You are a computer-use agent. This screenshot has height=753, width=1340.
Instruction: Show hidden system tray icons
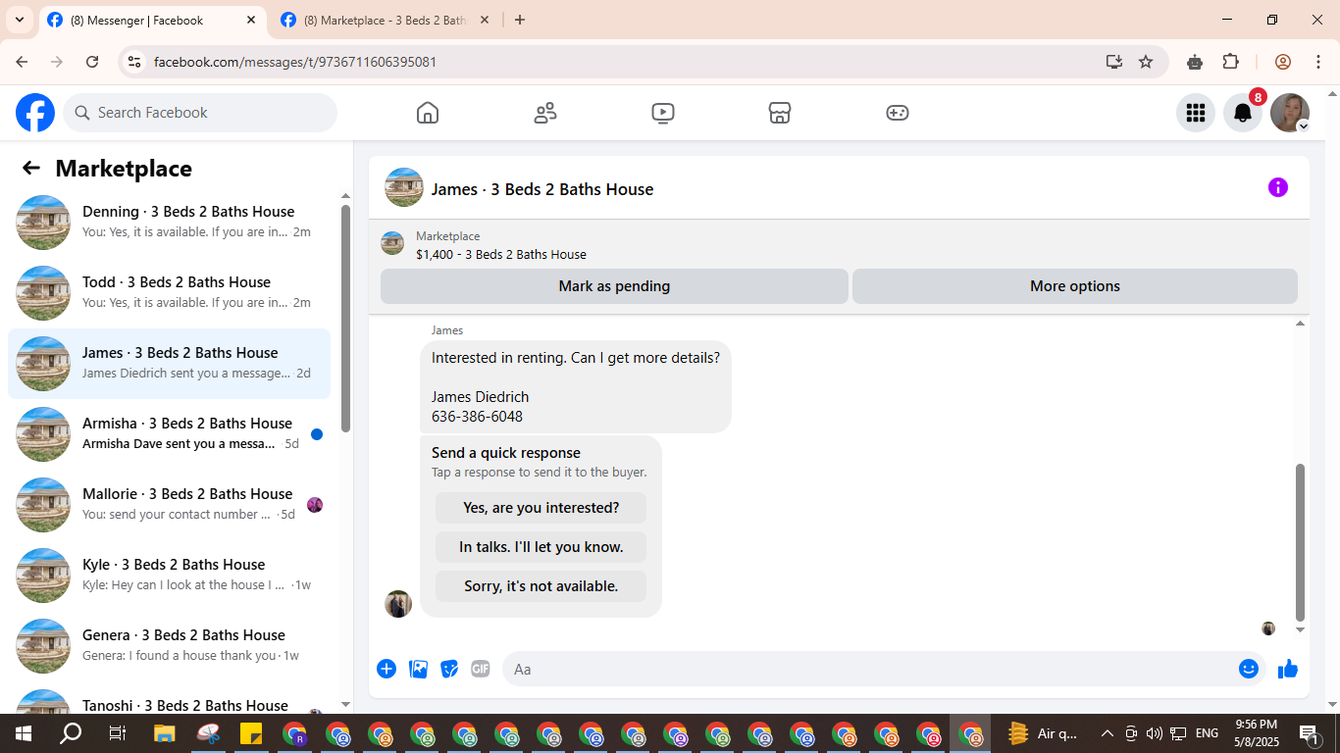[1108, 733]
